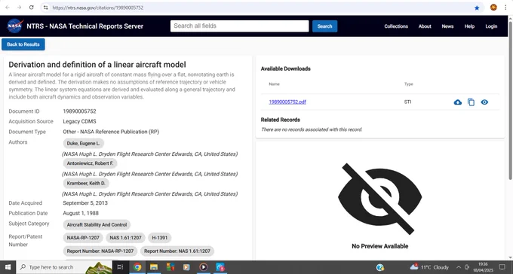Click Document ID value 19890005752
Image resolution: width=513 pixels, height=274 pixels.
coord(79,111)
